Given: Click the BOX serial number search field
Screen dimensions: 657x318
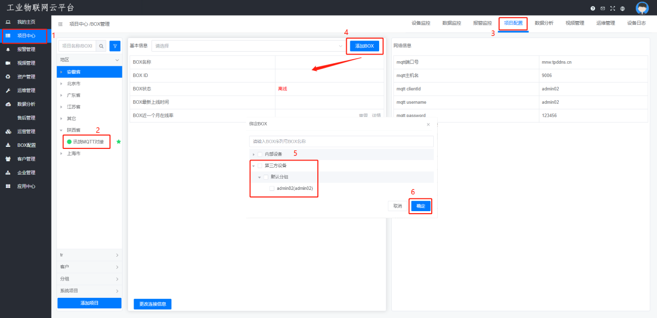Looking at the screenshot, I should (341, 141).
